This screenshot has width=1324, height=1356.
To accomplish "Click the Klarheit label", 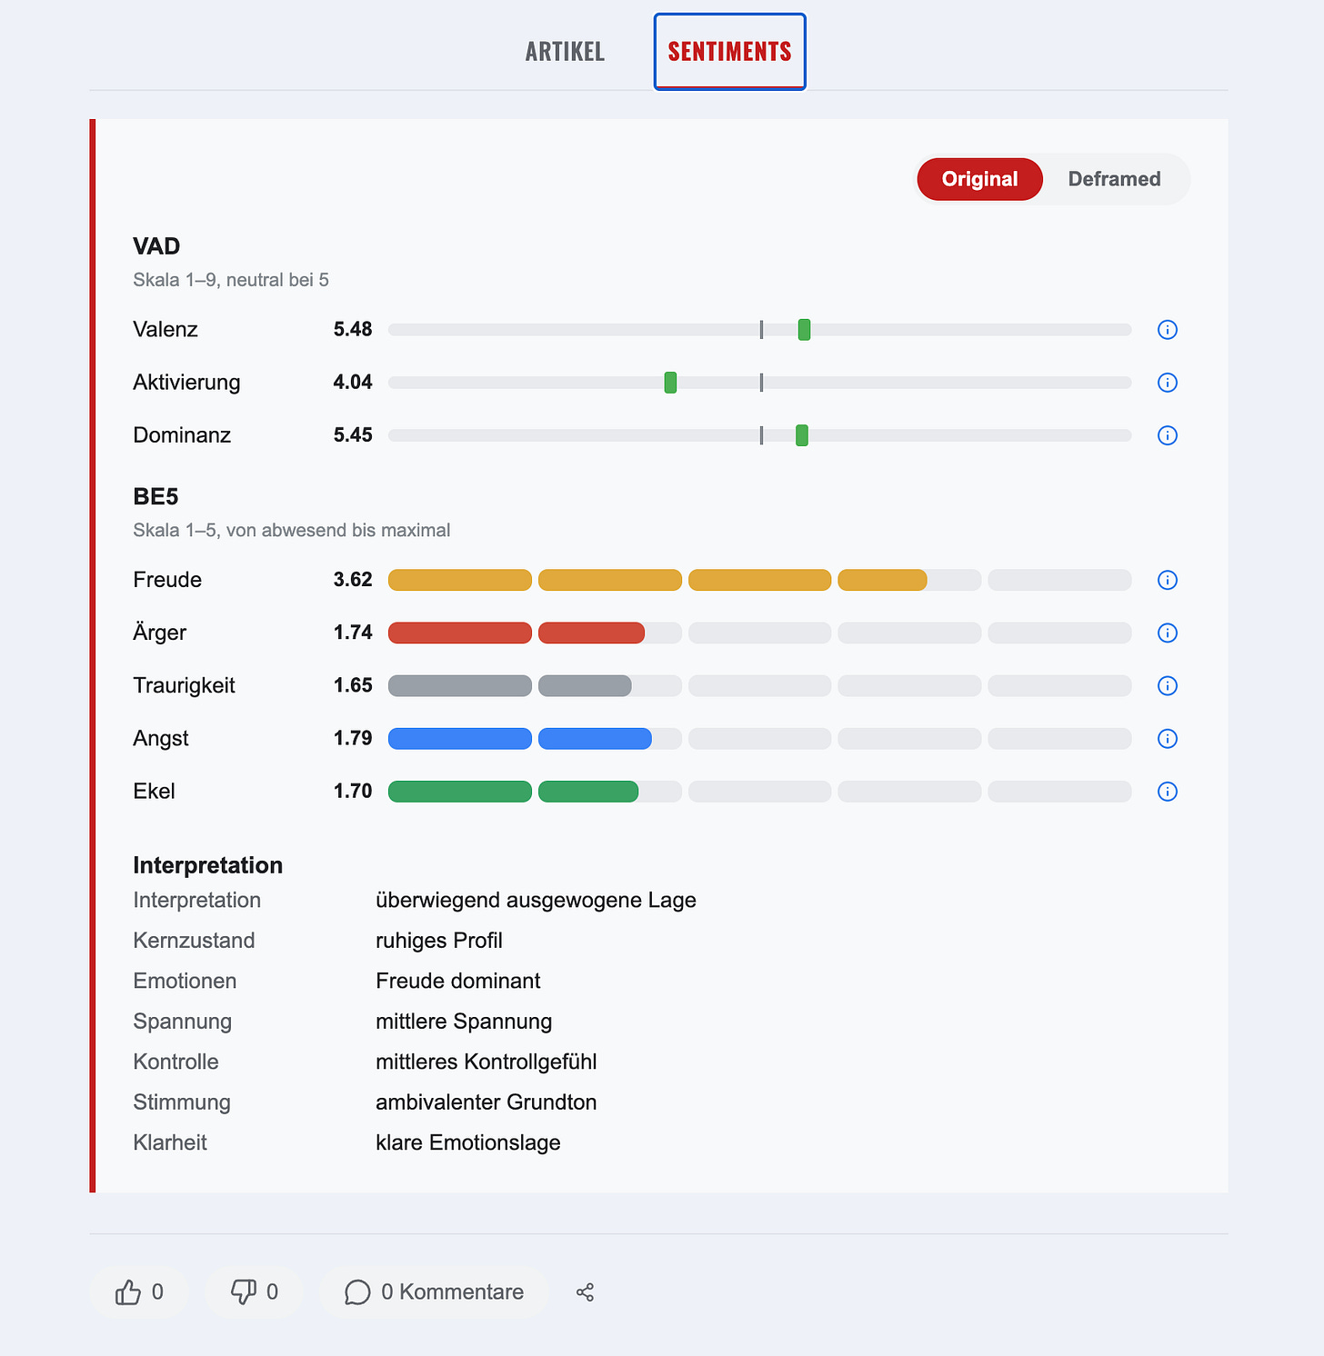I will [170, 1142].
